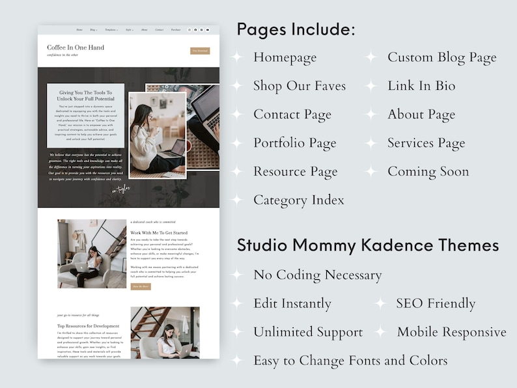Viewport: 517px width, 388px height.
Task: Click the 'SEO Friendly' feature
Action: [x=436, y=303]
